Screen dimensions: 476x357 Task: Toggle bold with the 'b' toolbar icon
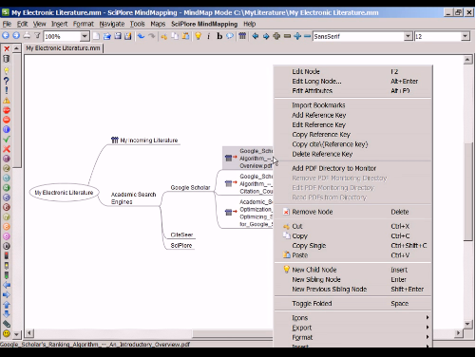[219, 36]
